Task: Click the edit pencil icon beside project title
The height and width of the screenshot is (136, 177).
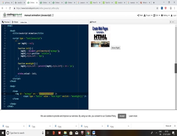Action: coord(53,15)
